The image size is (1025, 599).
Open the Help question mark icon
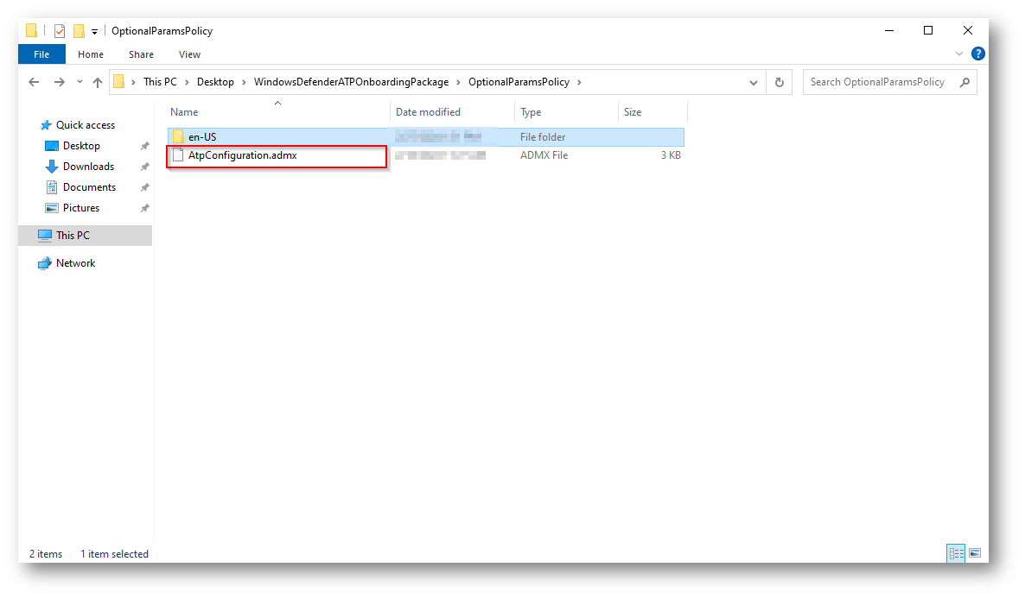pos(978,54)
